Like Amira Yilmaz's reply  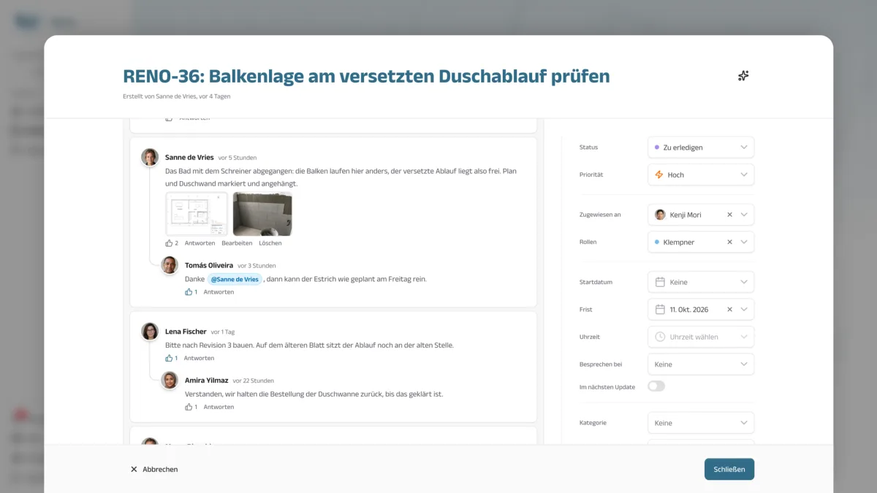tap(189, 407)
